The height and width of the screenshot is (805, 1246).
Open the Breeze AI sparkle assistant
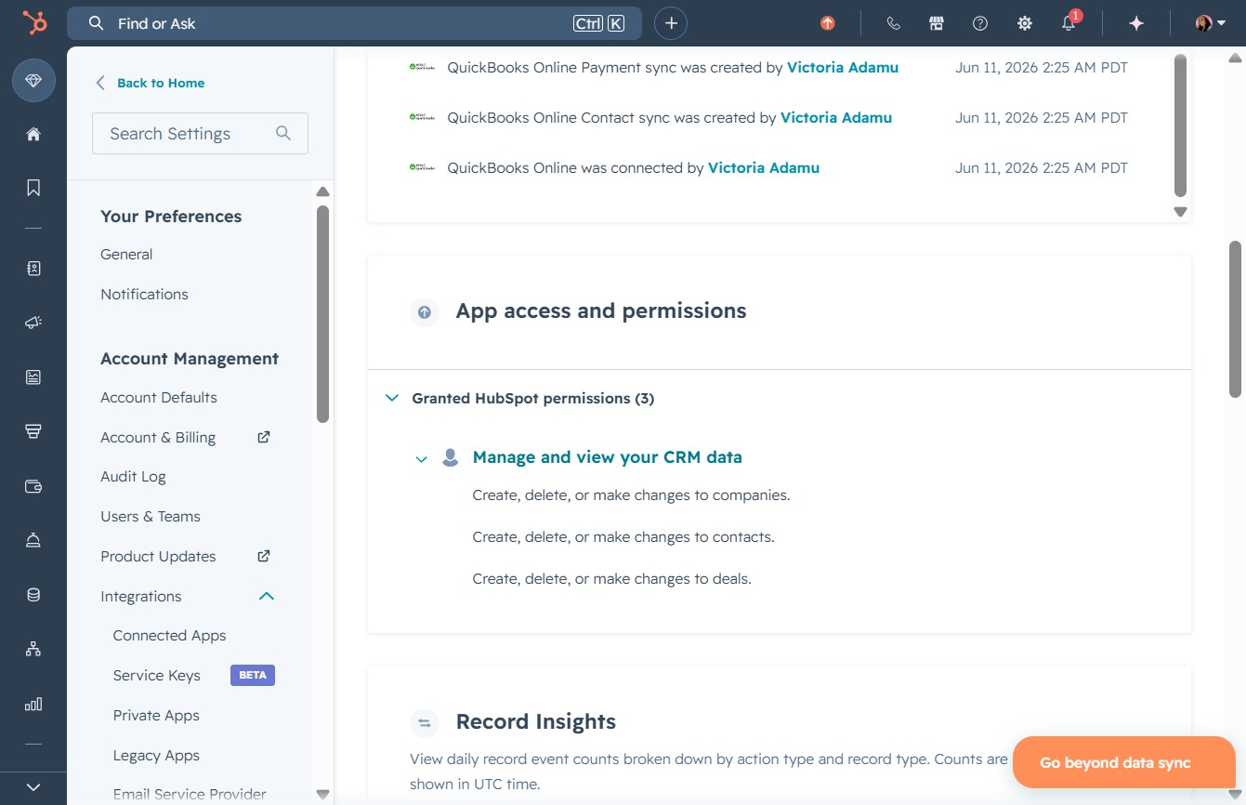1136,23
